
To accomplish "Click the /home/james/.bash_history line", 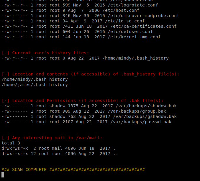I will (x=35, y=85).
